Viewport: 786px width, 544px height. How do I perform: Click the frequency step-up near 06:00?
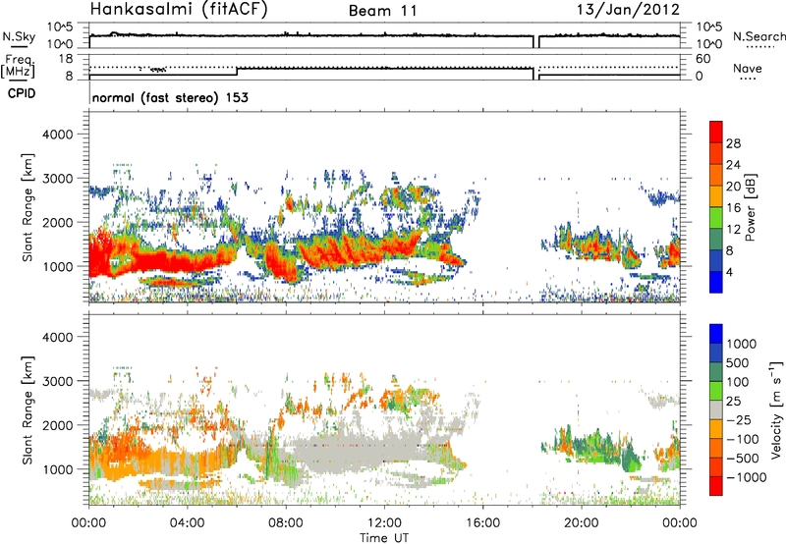coord(237,71)
